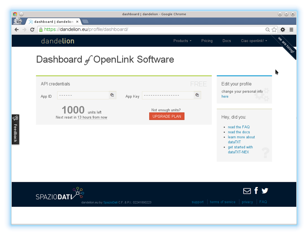The image size is (308, 236).
Task: Click the 'we are hiring!' ribbon
Action: (x=286, y=45)
